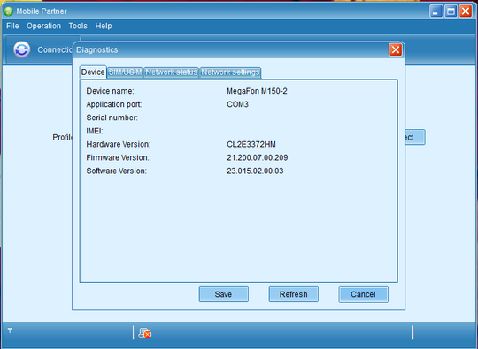
Task: Click the hardware version value CL2E3372HM
Action: [251, 144]
